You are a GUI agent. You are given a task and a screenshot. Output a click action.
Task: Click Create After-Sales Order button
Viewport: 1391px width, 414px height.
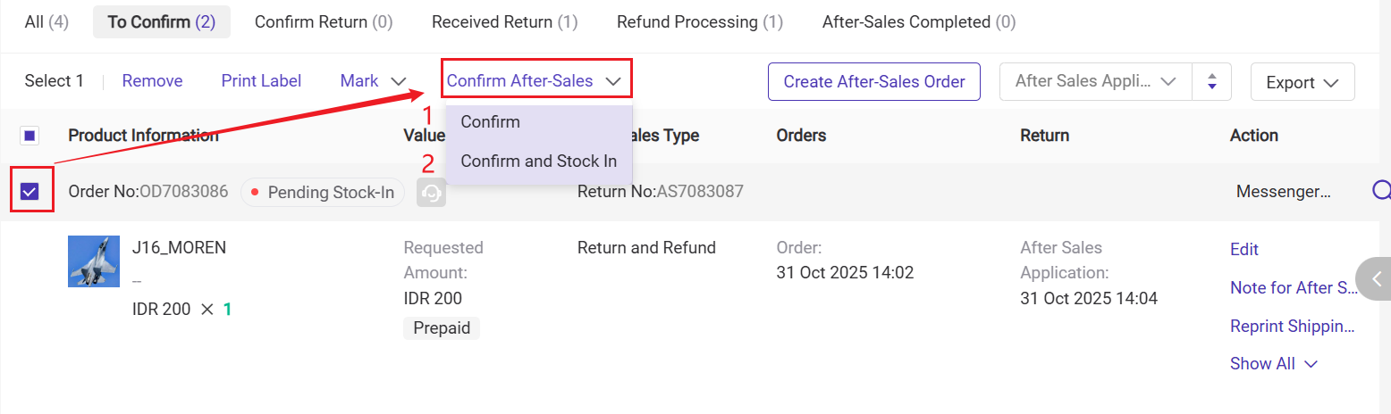tap(873, 82)
